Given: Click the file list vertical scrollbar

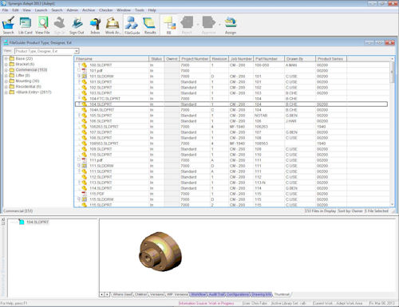Looking at the screenshot, I should (392, 132).
